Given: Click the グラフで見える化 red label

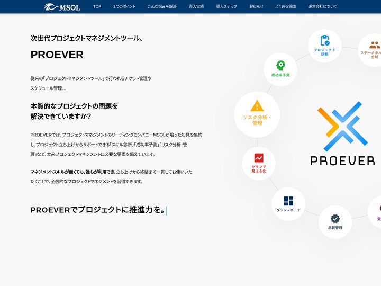Looking at the screenshot, I should click(x=259, y=169).
